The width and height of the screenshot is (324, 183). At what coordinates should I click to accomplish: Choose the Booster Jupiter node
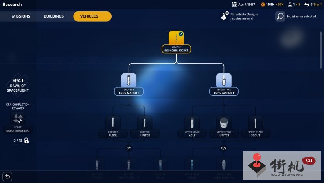[x=144, y=127]
